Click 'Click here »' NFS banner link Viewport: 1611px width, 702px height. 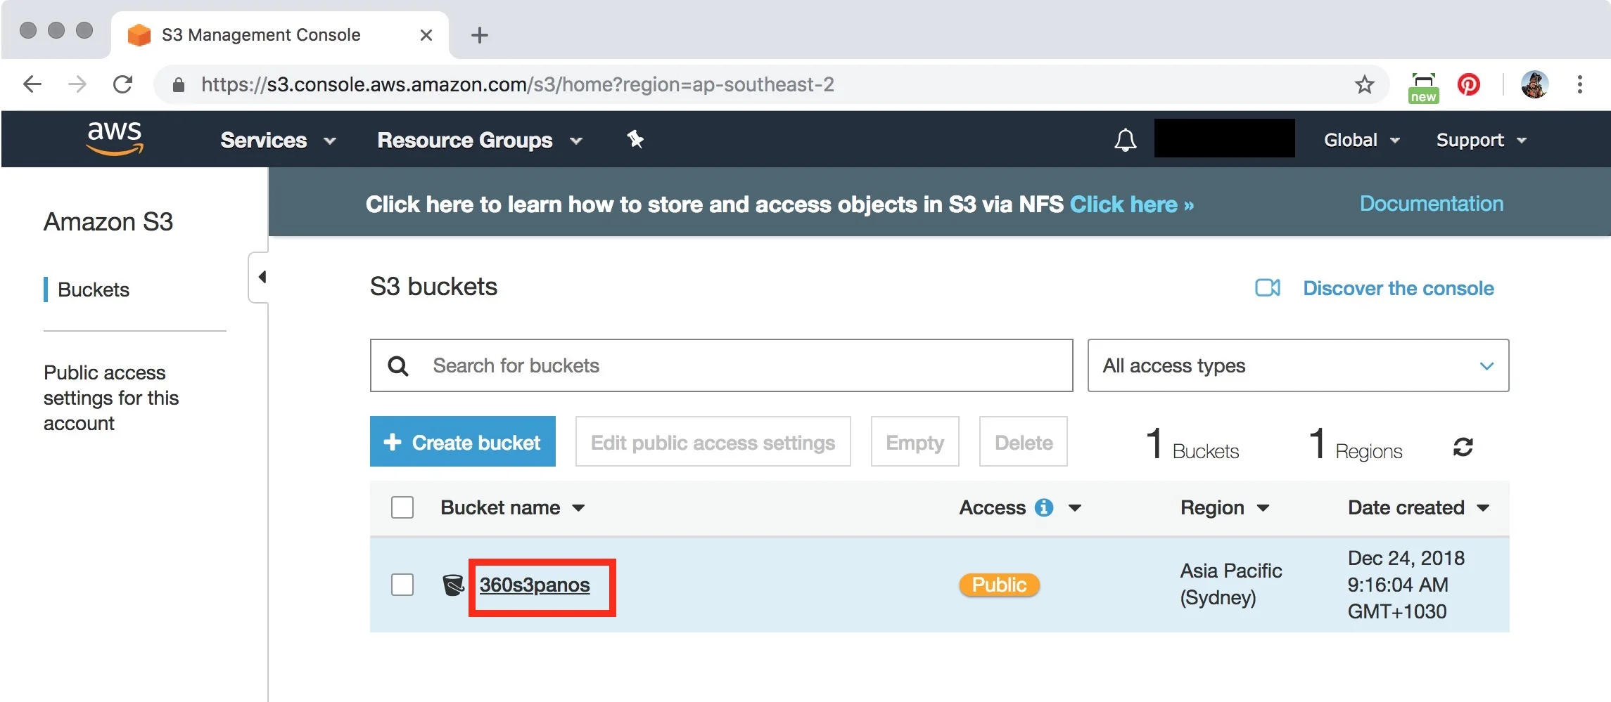[1131, 204]
